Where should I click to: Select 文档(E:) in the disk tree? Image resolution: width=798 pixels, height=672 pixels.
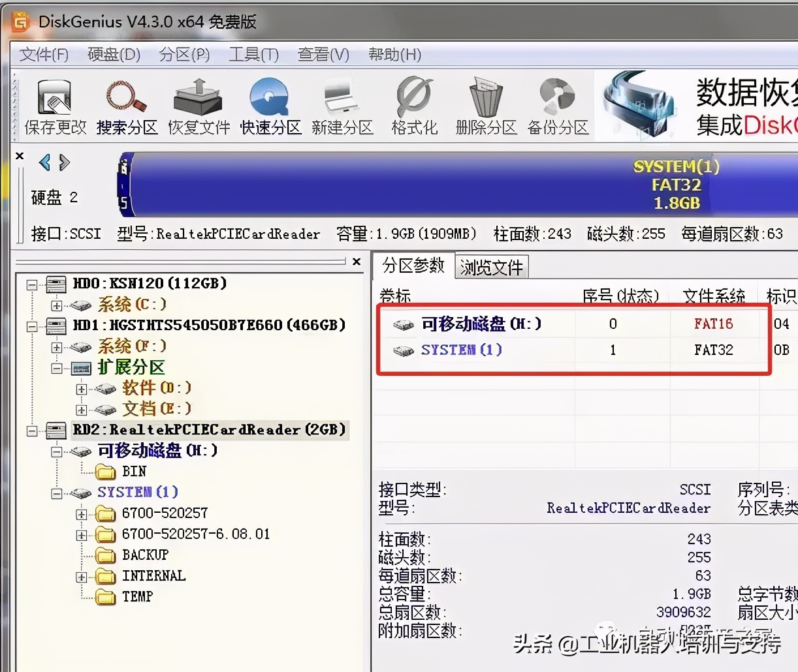tap(157, 409)
